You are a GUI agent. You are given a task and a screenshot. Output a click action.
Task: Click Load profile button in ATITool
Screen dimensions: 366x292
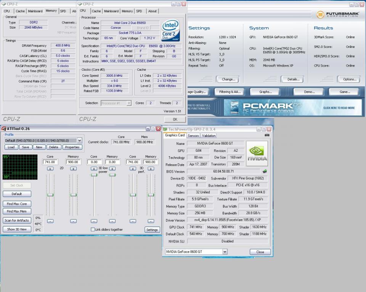tap(11, 147)
